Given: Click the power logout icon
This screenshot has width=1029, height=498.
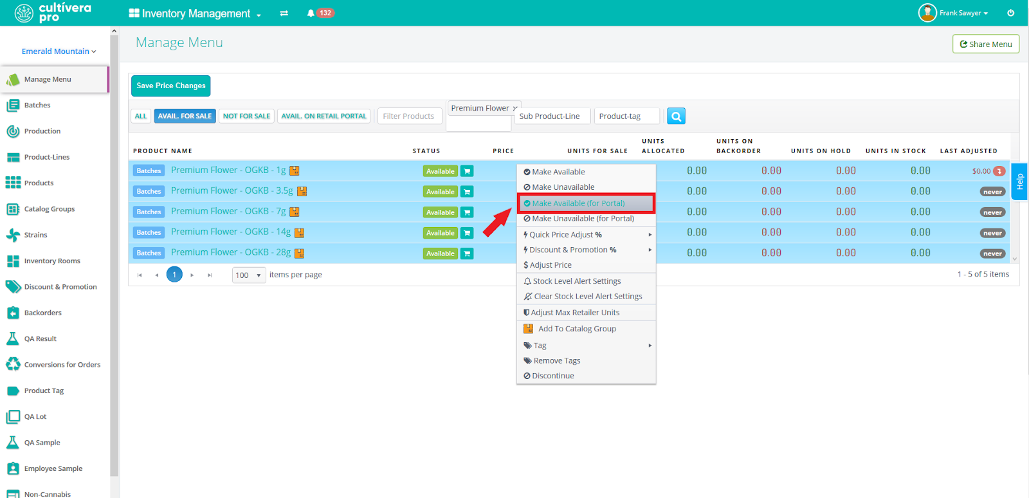Looking at the screenshot, I should (1010, 13).
